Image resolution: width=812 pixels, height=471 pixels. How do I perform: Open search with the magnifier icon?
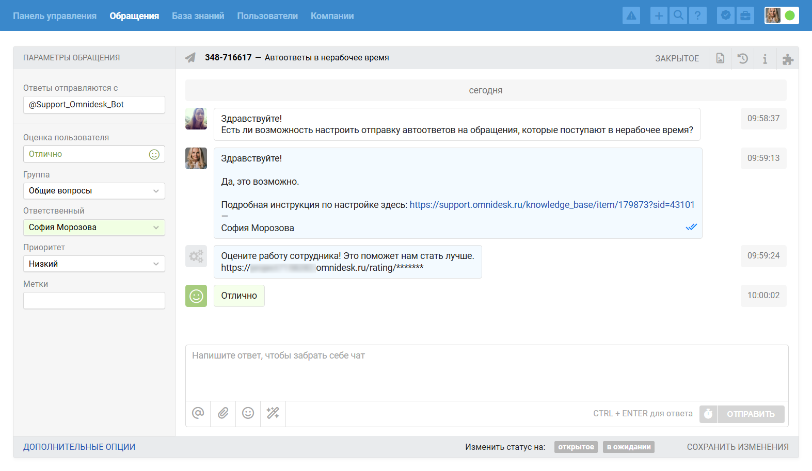678,15
